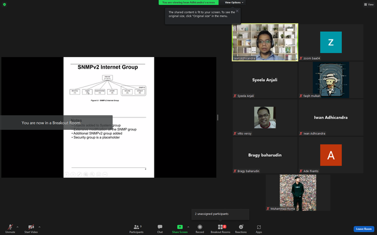
Task: Click 'Additional SNMPv2 group added' bullet
Action: (x=97, y=133)
